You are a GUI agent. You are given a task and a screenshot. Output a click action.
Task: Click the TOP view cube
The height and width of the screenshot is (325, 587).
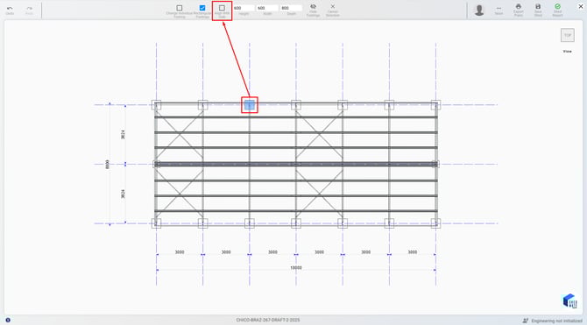(x=568, y=35)
